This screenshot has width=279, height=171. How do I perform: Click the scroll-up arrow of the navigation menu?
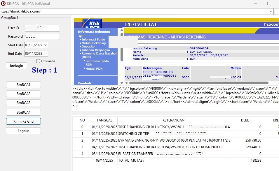coord(122,30)
